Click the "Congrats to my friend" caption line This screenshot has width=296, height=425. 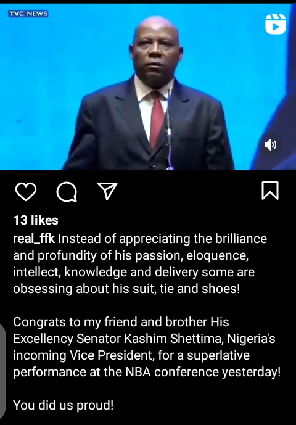121,322
